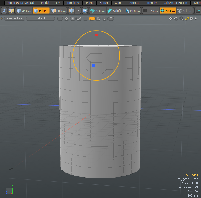
Task: Switch to Vertices selection mode
Action: (x=24, y=11)
